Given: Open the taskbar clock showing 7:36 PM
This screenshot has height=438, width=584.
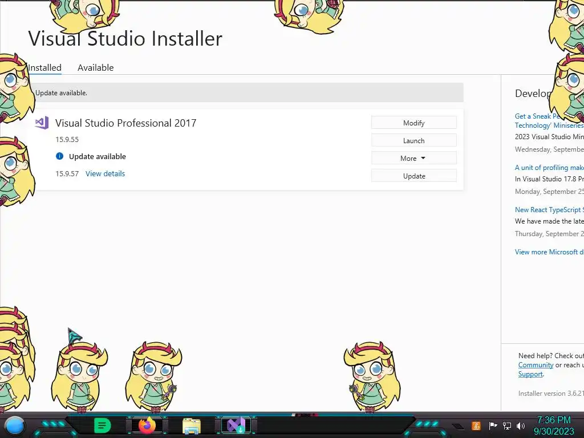Looking at the screenshot, I should pyautogui.click(x=554, y=425).
